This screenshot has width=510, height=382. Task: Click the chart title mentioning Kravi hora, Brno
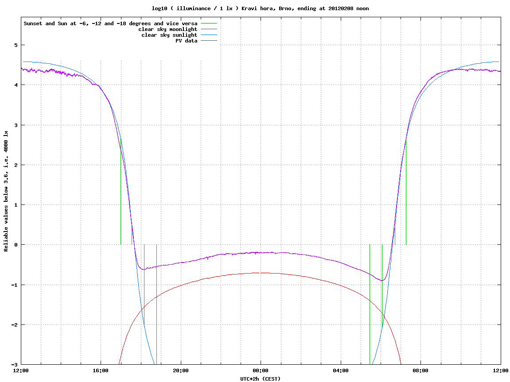coord(260,8)
